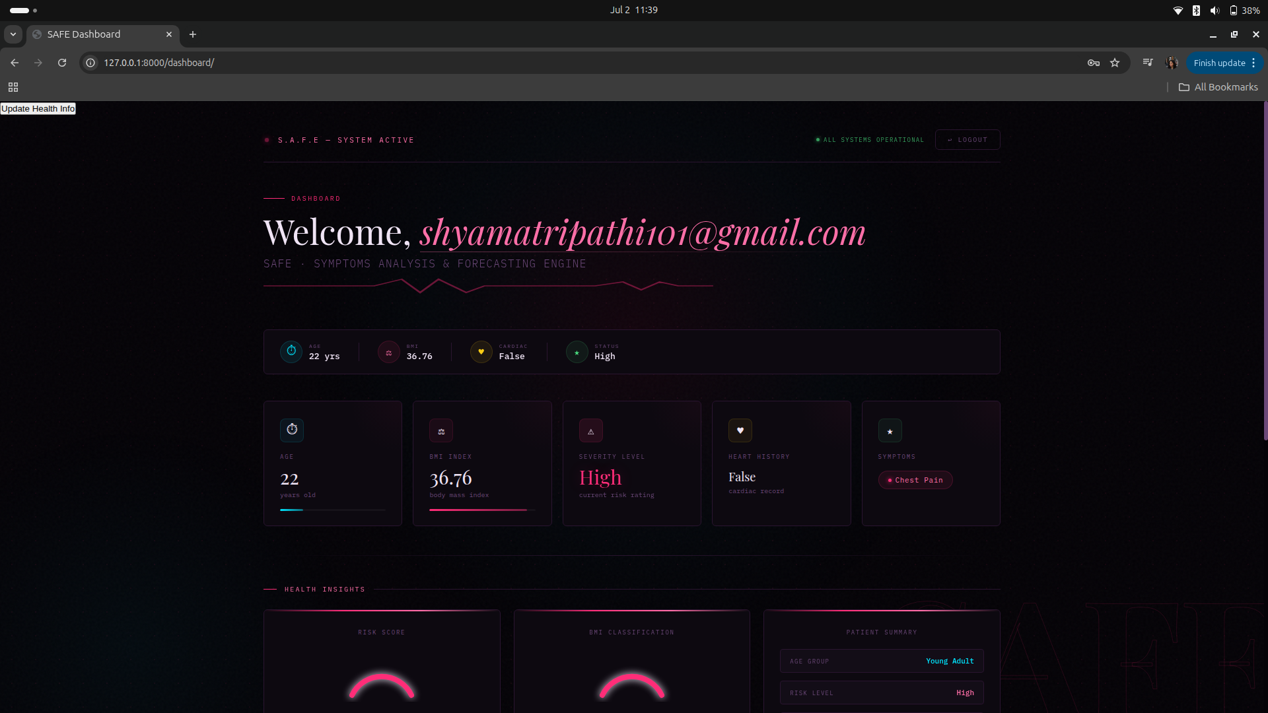Click the status star icon in summary strip

click(577, 352)
